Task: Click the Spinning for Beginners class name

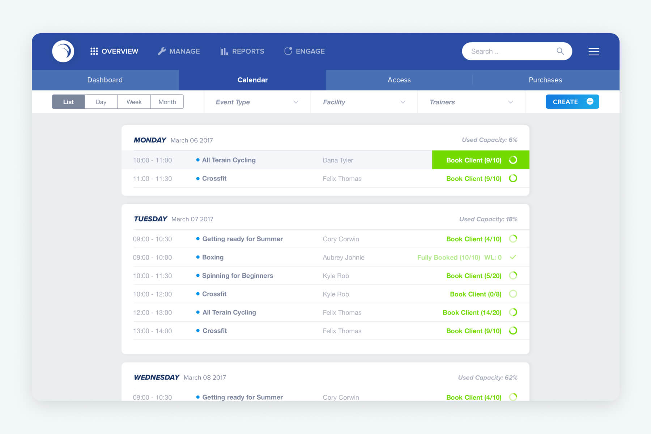Action: coord(238,276)
